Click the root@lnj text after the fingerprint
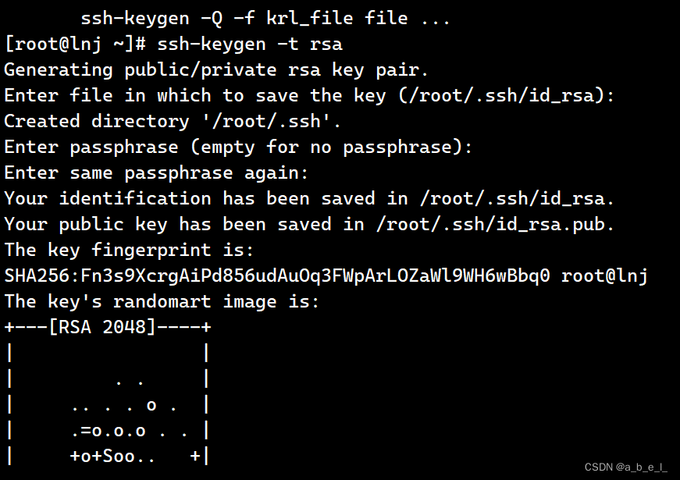 tap(604, 276)
